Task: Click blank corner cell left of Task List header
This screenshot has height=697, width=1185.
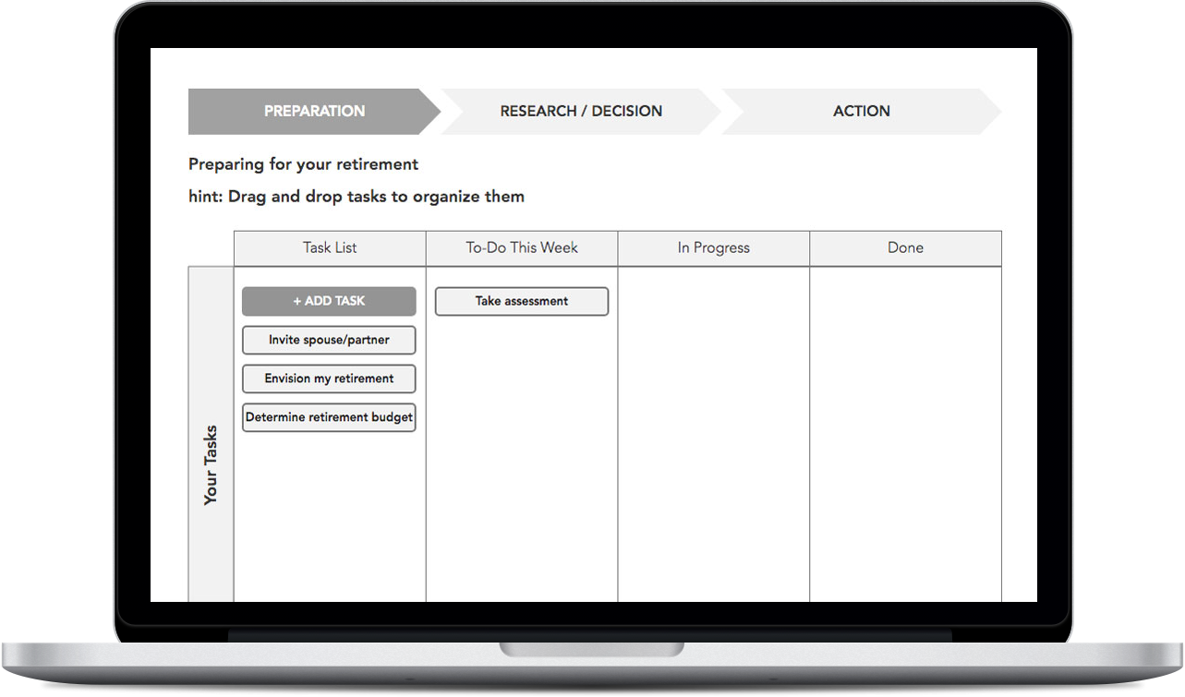Action: [x=211, y=247]
